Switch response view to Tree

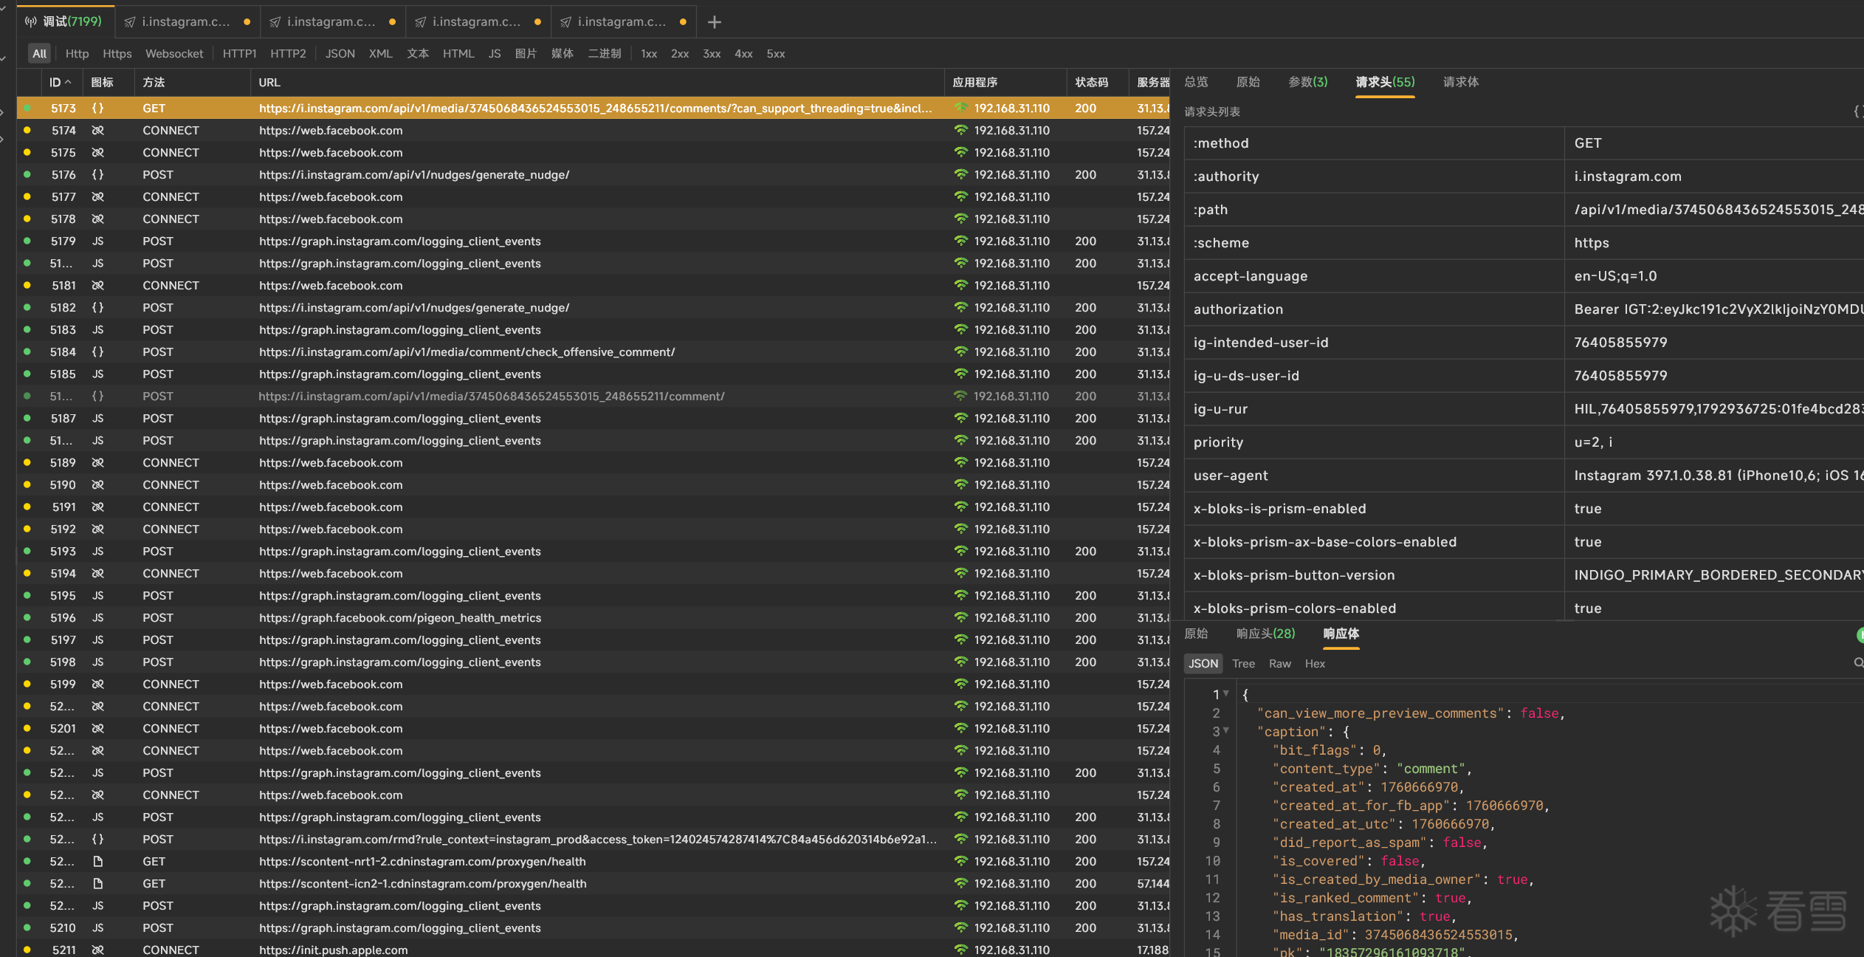[1243, 664]
